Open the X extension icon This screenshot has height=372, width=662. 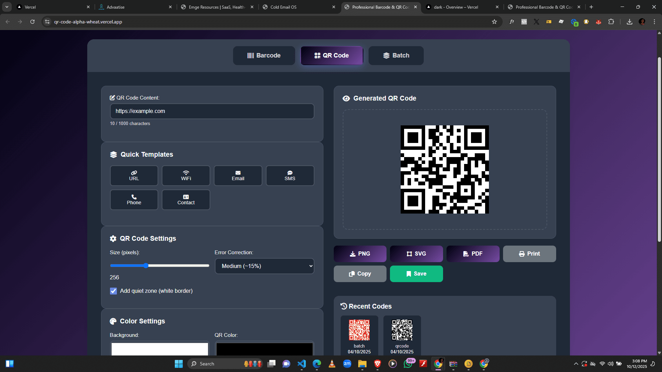tap(536, 22)
